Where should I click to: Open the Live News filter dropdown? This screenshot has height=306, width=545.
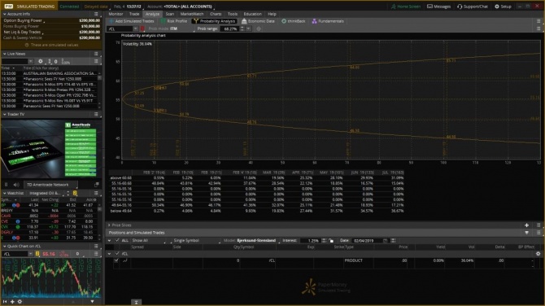tap(31, 61)
